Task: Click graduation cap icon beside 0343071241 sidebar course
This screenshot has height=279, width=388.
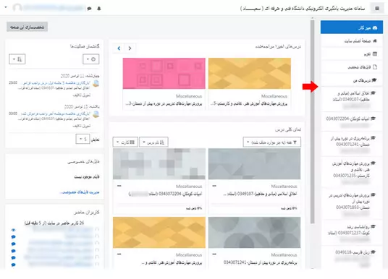Action: point(373,138)
